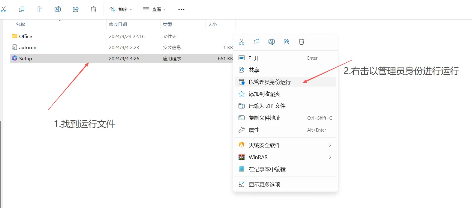Click the Office folder icon

pos(15,36)
